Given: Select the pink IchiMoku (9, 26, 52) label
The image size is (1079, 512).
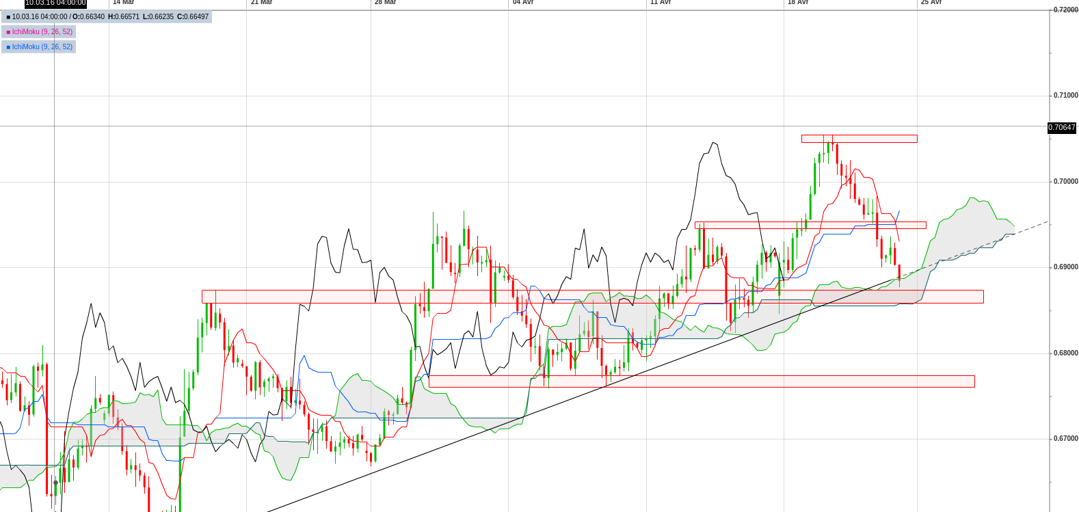Looking at the screenshot, I should pyautogui.click(x=42, y=32).
